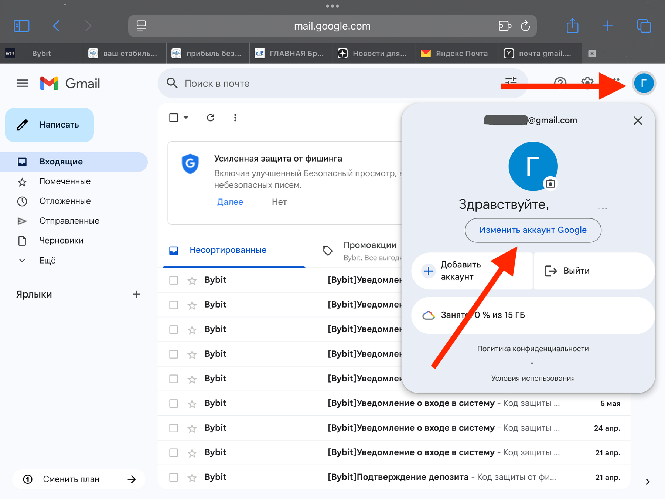Screen dimensions: 665x499
Task: Select checkbox of fifth Bybit email
Action: (174, 379)
